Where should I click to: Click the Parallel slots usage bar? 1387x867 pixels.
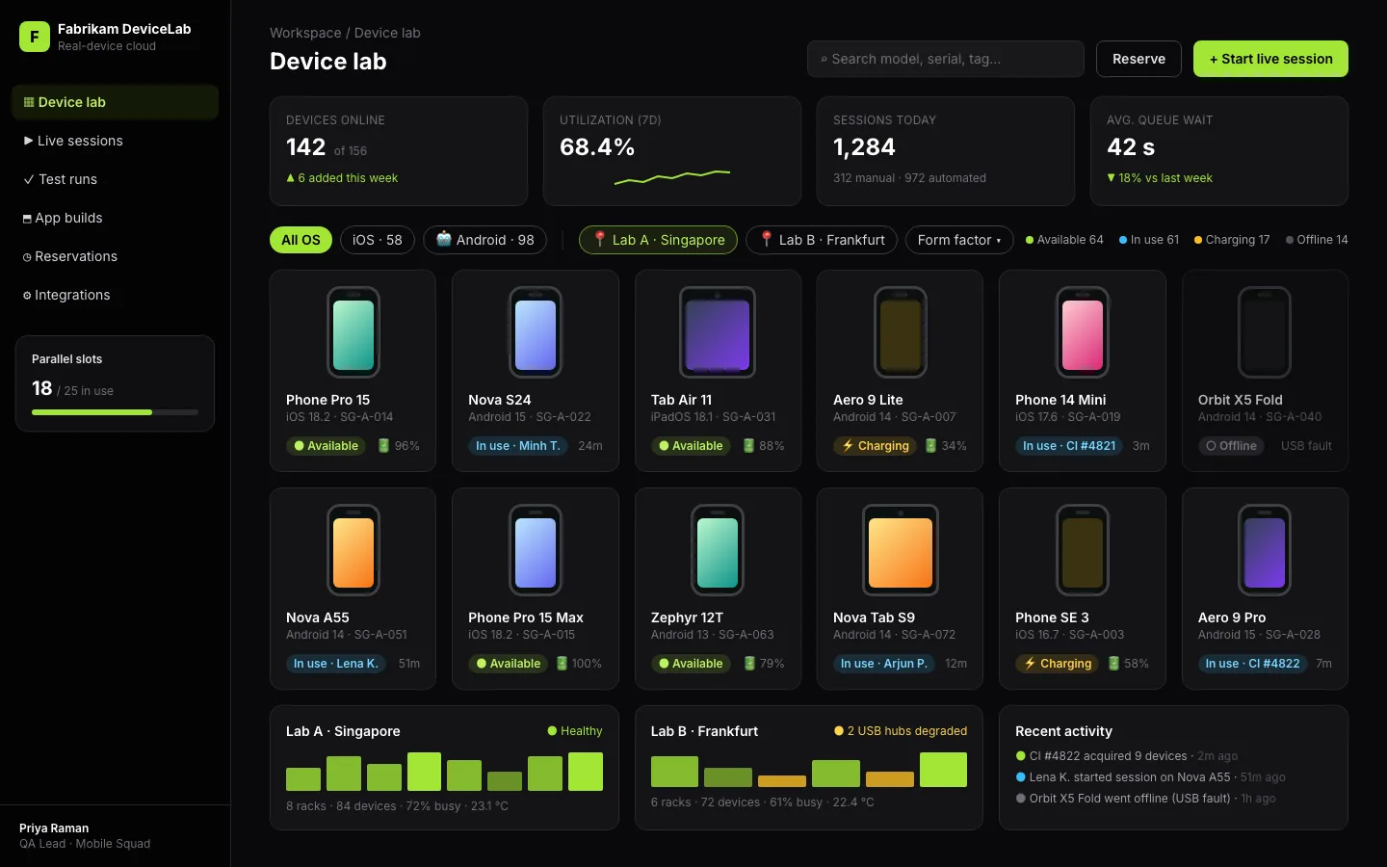coord(115,412)
